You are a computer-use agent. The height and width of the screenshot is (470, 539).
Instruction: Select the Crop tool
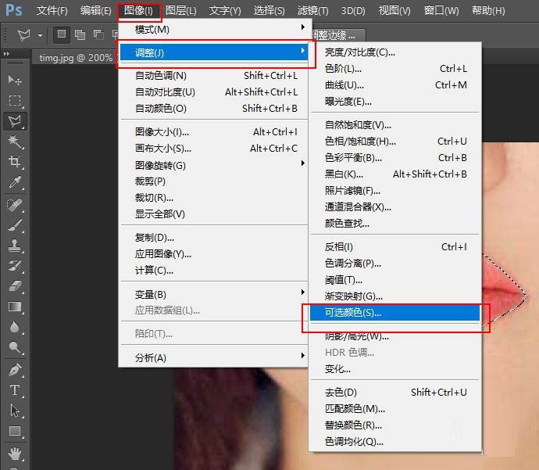[15, 161]
